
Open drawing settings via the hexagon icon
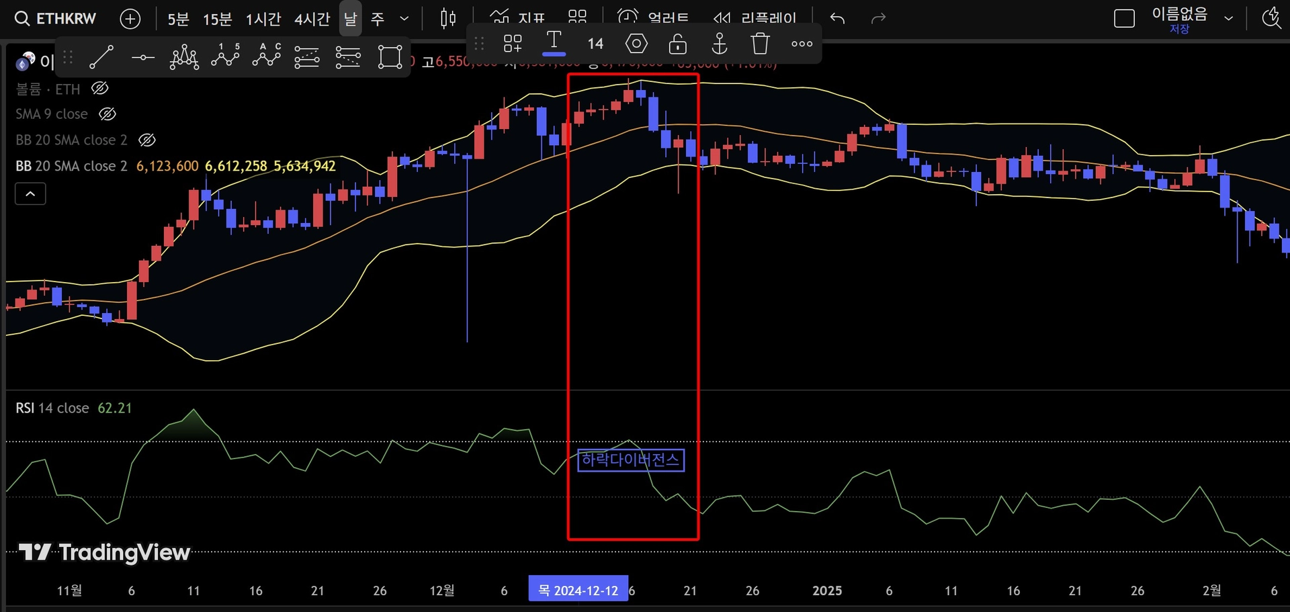[x=636, y=44]
